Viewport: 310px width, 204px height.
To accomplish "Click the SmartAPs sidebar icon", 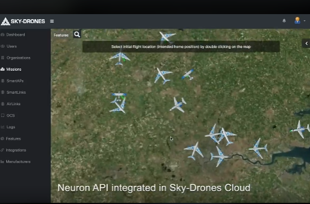I will point(3,81).
